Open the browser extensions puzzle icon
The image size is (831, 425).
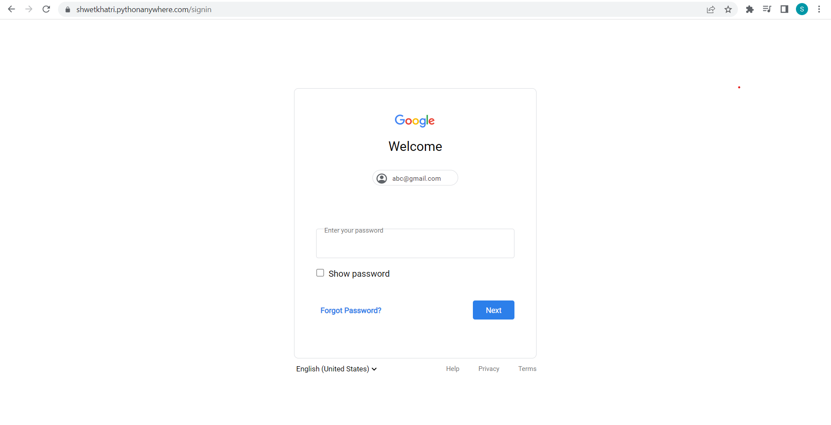[x=750, y=9]
